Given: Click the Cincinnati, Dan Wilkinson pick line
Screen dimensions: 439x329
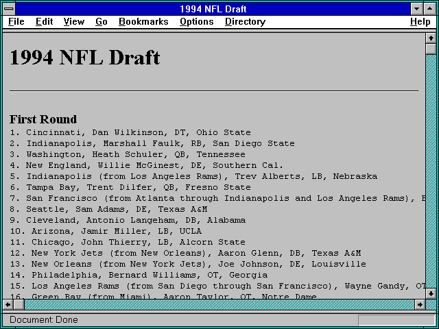Looking at the screenshot, I should click(130, 132).
